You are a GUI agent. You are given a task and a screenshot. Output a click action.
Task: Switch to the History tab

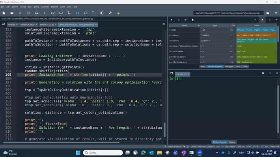[232, 142]
